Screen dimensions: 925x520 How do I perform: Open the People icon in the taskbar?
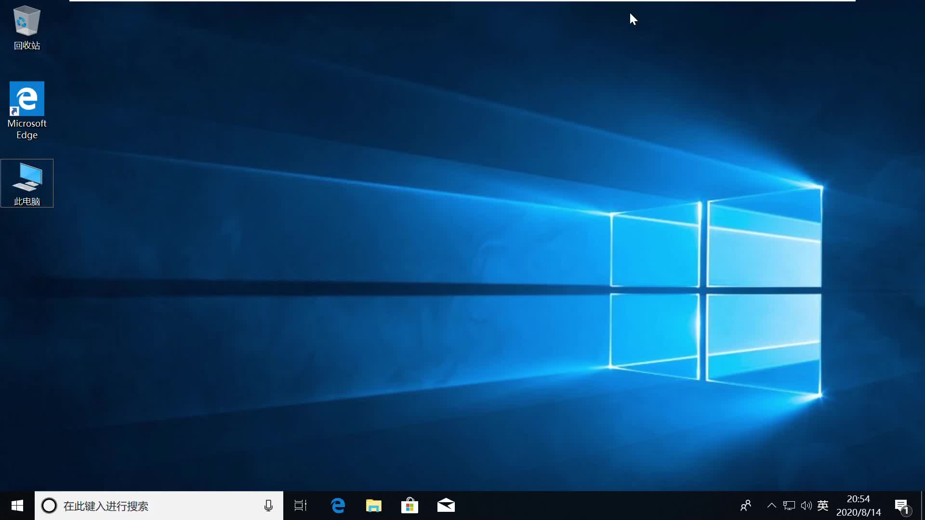pos(745,506)
